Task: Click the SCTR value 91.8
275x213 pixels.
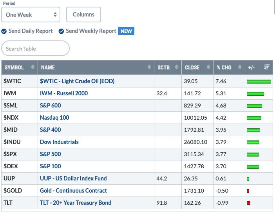Action: (x=162, y=203)
